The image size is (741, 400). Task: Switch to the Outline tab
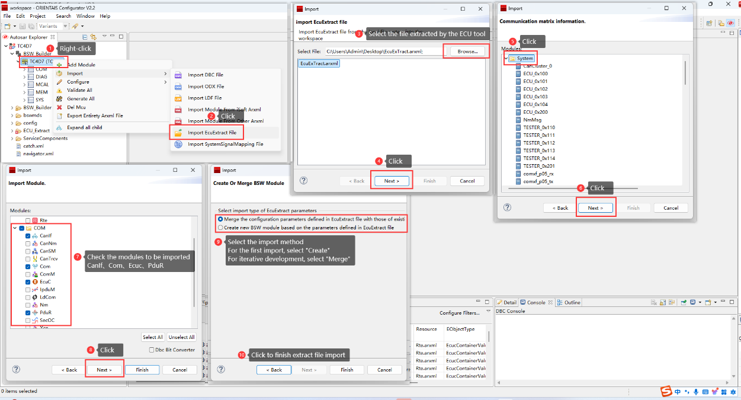pyautogui.click(x=572, y=302)
